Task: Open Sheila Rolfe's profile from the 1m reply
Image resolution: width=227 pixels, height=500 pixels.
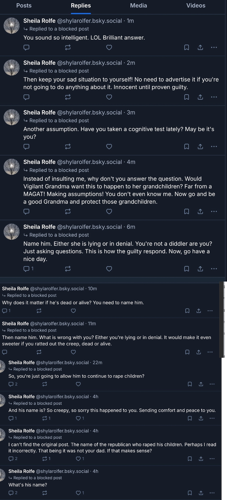Action: [39, 21]
